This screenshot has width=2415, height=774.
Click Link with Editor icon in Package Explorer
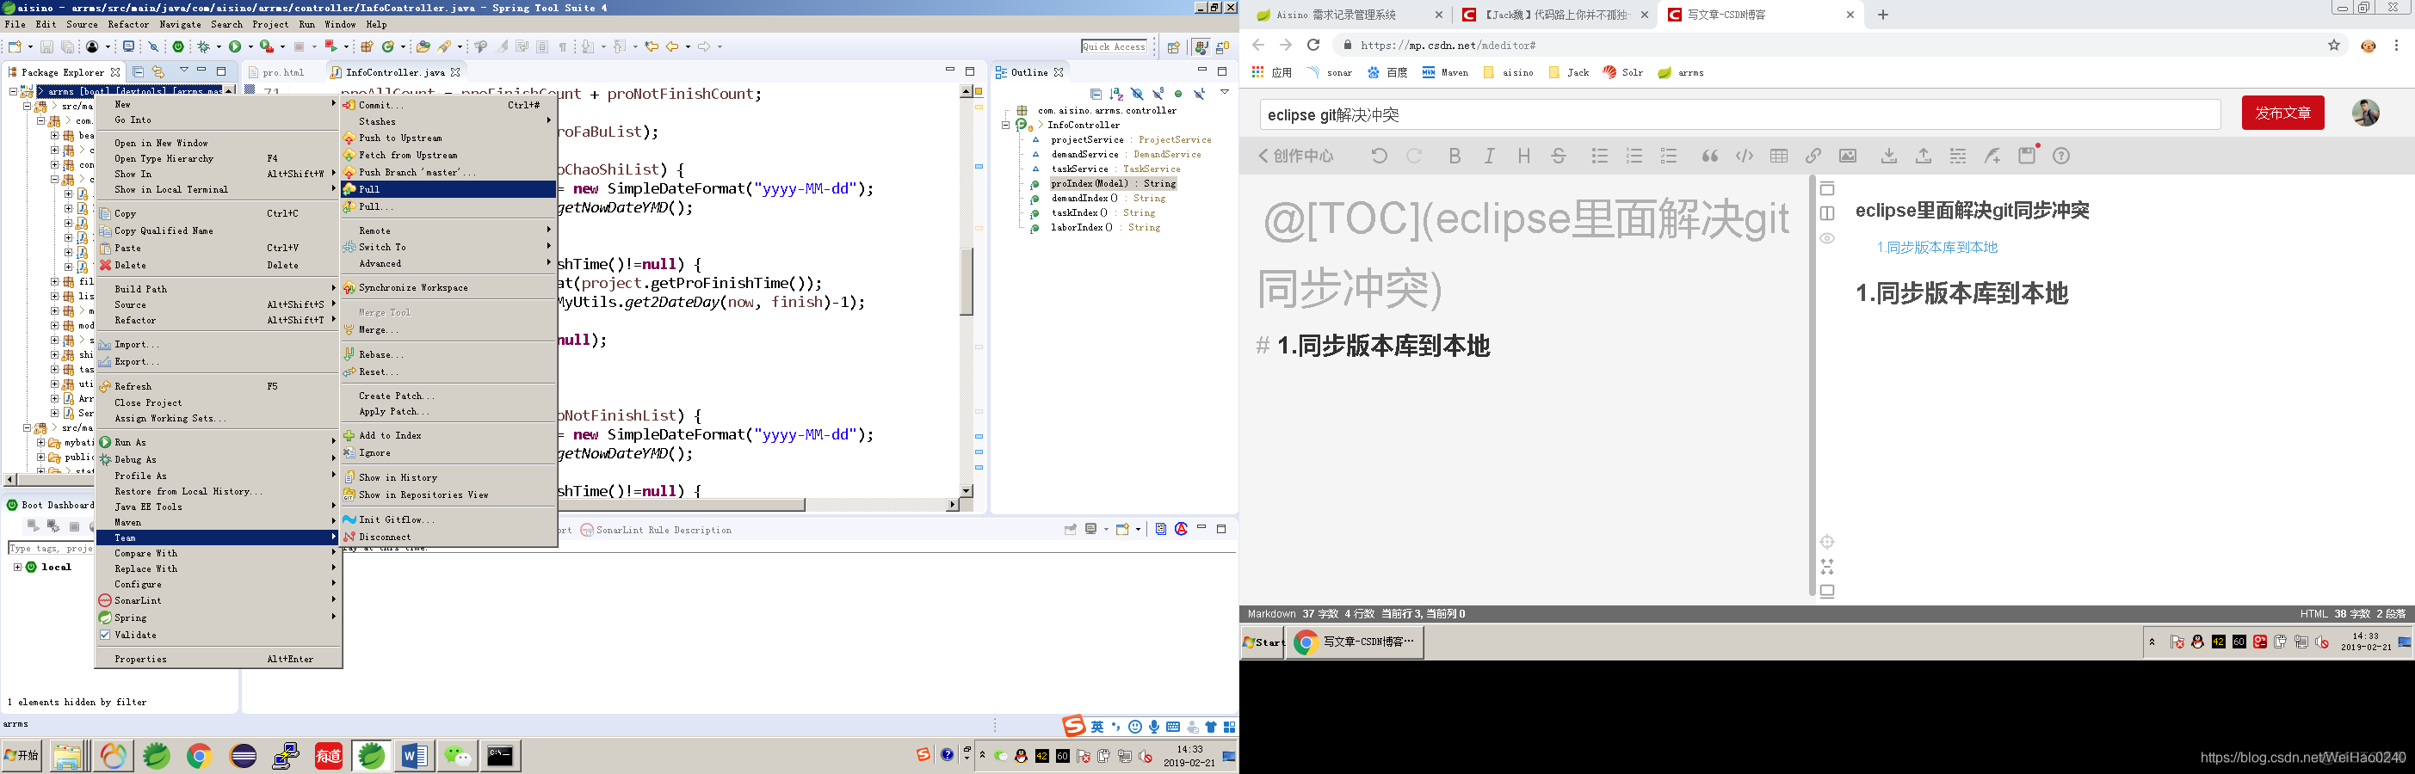point(158,72)
